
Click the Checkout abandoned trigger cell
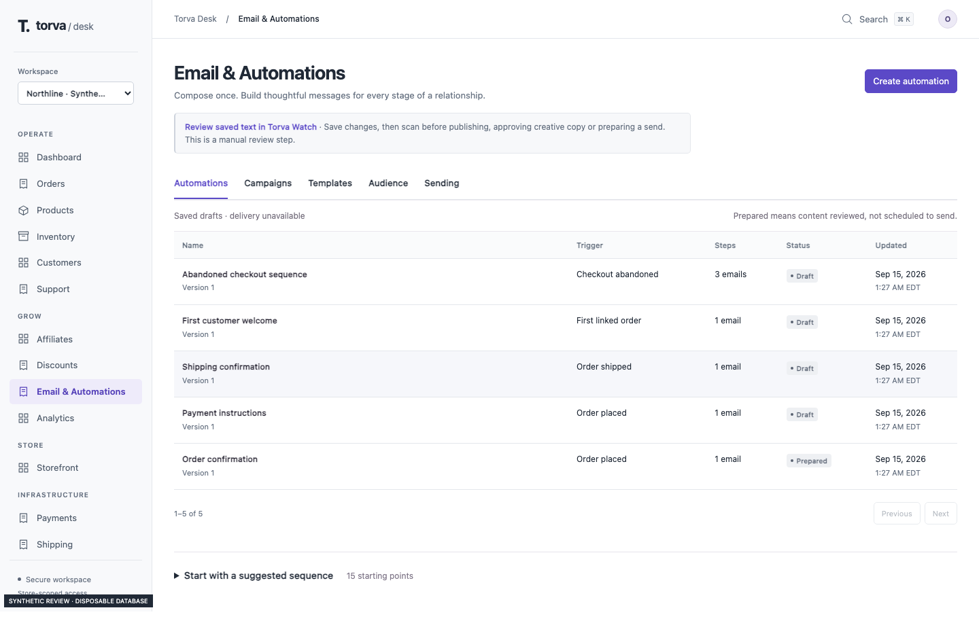pos(617,274)
